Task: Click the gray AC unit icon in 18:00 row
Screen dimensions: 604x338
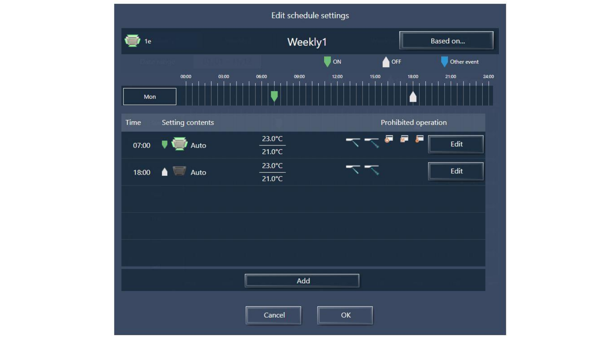Action: pyautogui.click(x=180, y=171)
